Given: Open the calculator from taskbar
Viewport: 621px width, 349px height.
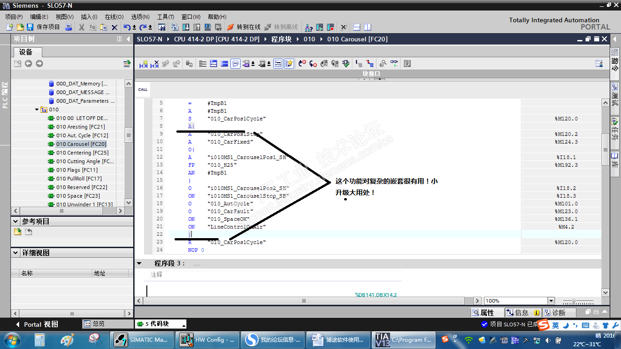Looking at the screenshot, I should [40, 339].
